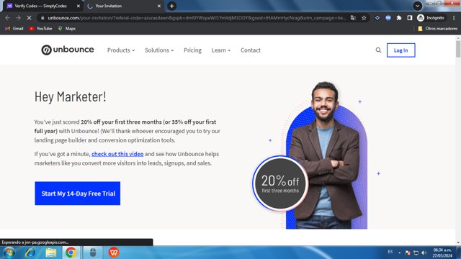
Task: View site information lock icon
Action: (42, 18)
